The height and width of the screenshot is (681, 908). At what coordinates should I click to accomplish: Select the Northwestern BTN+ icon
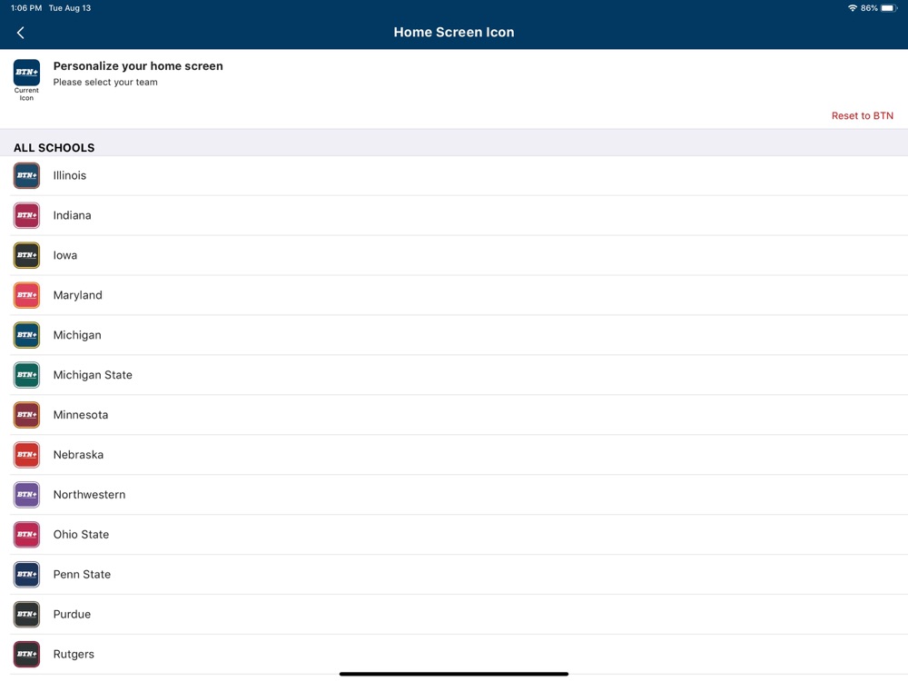pyautogui.click(x=26, y=495)
